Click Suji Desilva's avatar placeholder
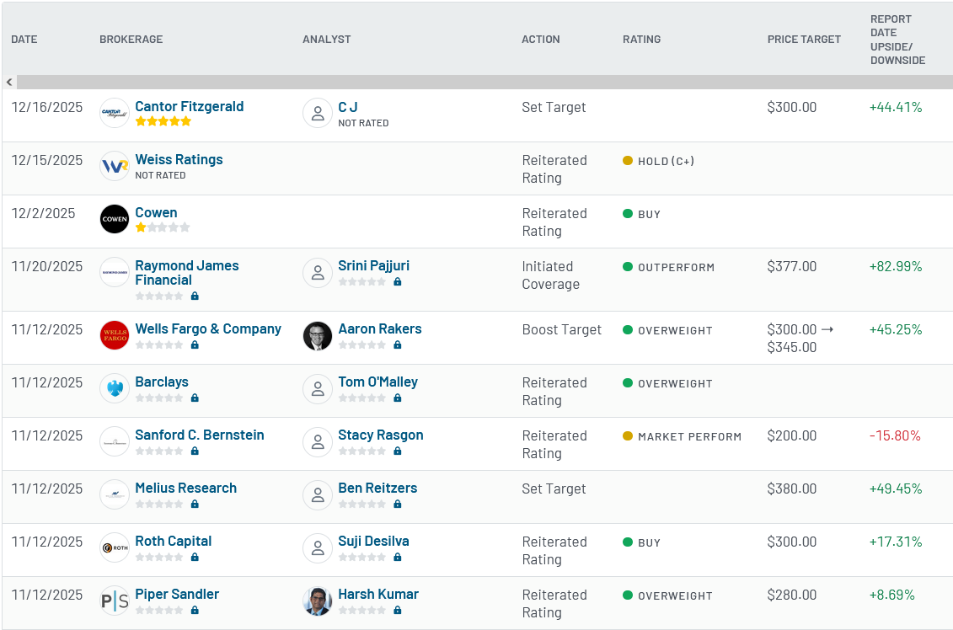Viewport: 953px width, 630px height. (x=318, y=547)
